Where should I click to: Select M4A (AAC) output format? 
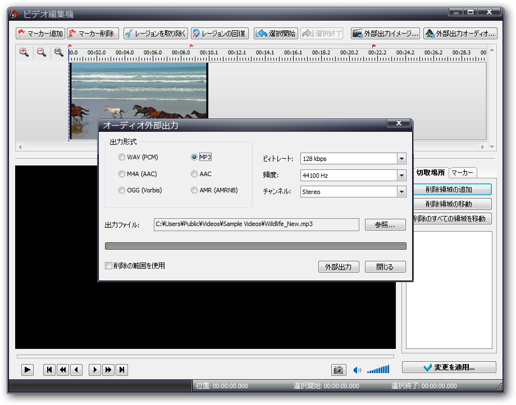[138, 174]
